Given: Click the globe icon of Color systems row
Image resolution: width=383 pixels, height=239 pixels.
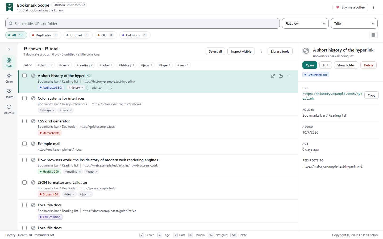Looking at the screenshot, I should point(33,98).
